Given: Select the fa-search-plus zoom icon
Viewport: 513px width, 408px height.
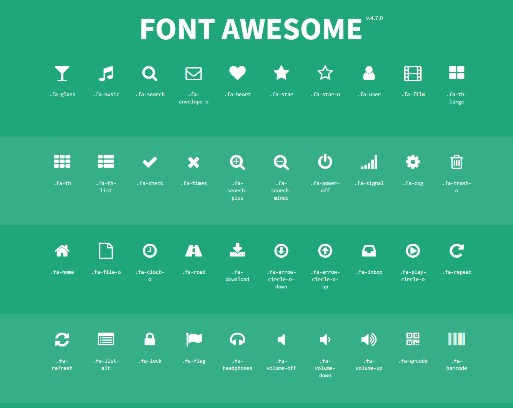Looking at the screenshot, I should [238, 162].
